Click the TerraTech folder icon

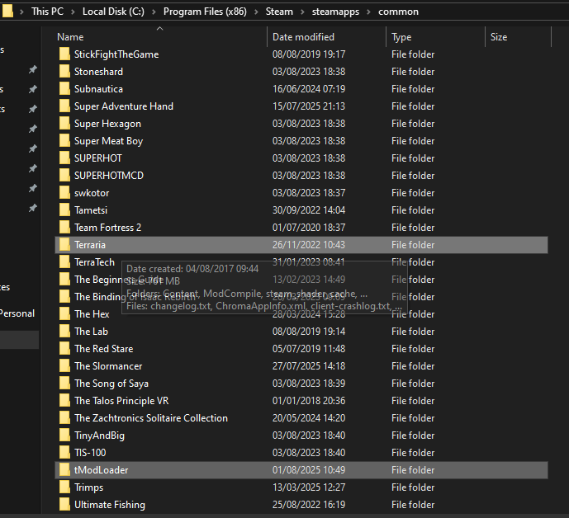point(64,262)
